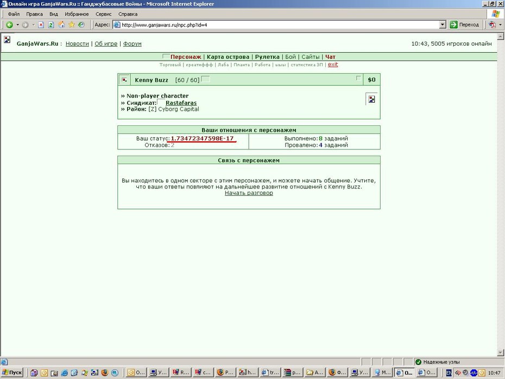This screenshot has width=505, height=379.
Task: Click the status value 1.73472347598E-17
Action: pos(202,138)
